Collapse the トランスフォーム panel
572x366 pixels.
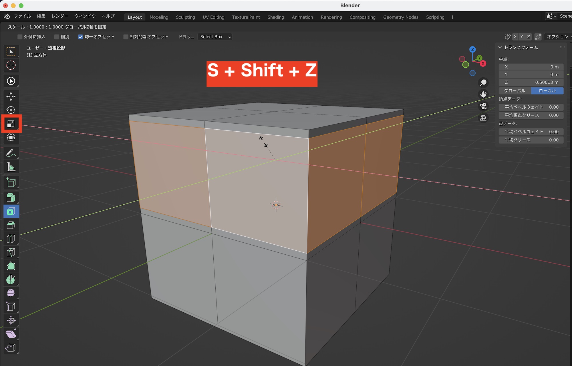[x=500, y=47]
